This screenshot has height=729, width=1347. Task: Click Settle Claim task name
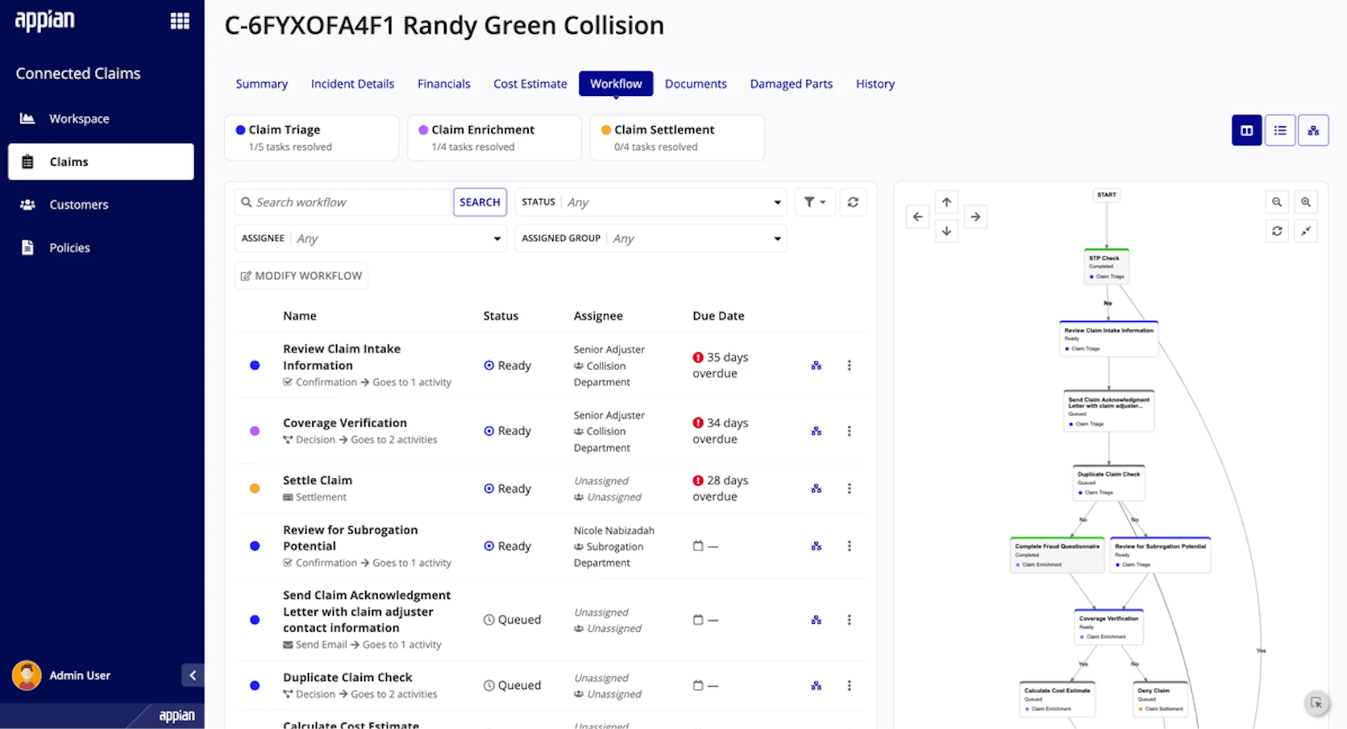318,481
